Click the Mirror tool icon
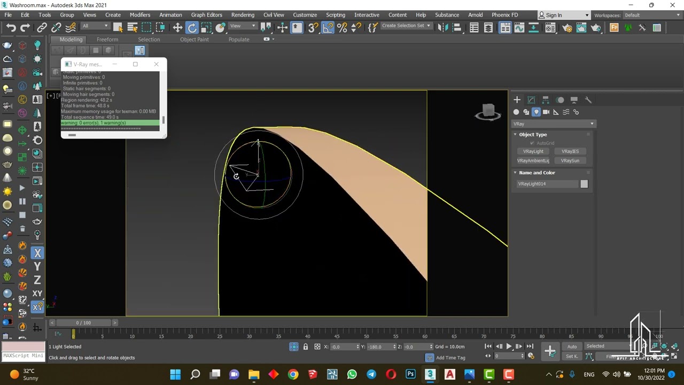This screenshot has height=385, width=684. (x=442, y=28)
